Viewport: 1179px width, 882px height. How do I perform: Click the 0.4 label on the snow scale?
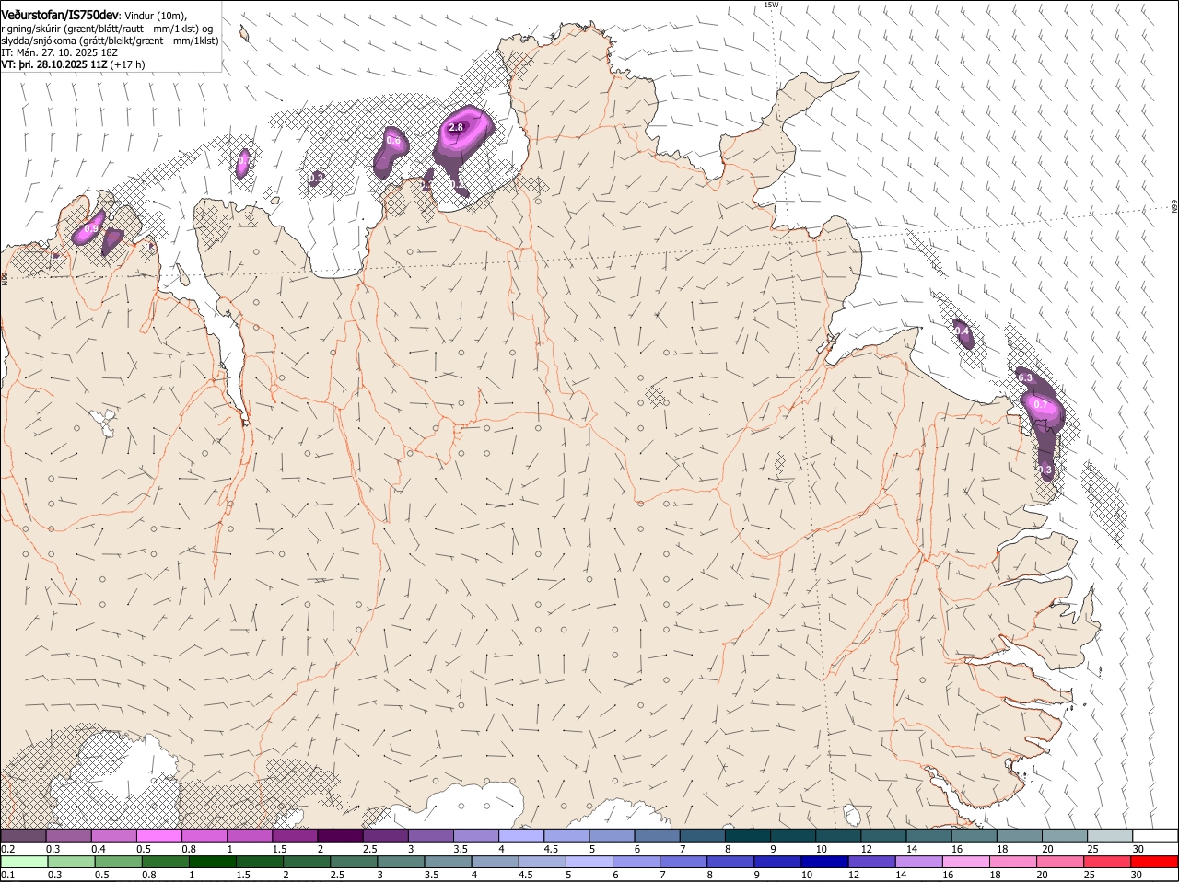[x=99, y=848]
